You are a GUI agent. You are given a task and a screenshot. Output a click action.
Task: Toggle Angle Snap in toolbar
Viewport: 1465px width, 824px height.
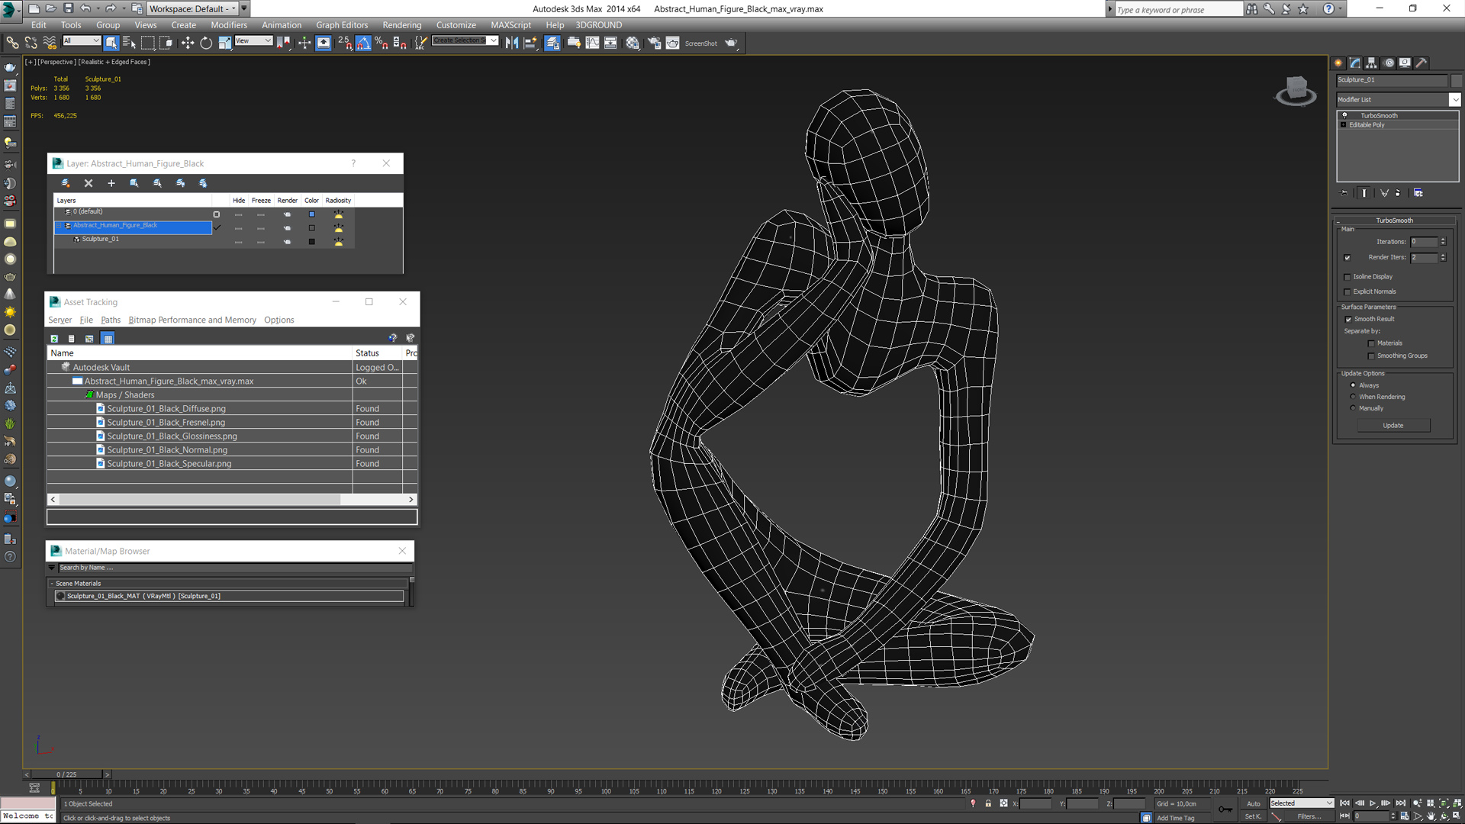[x=363, y=43]
